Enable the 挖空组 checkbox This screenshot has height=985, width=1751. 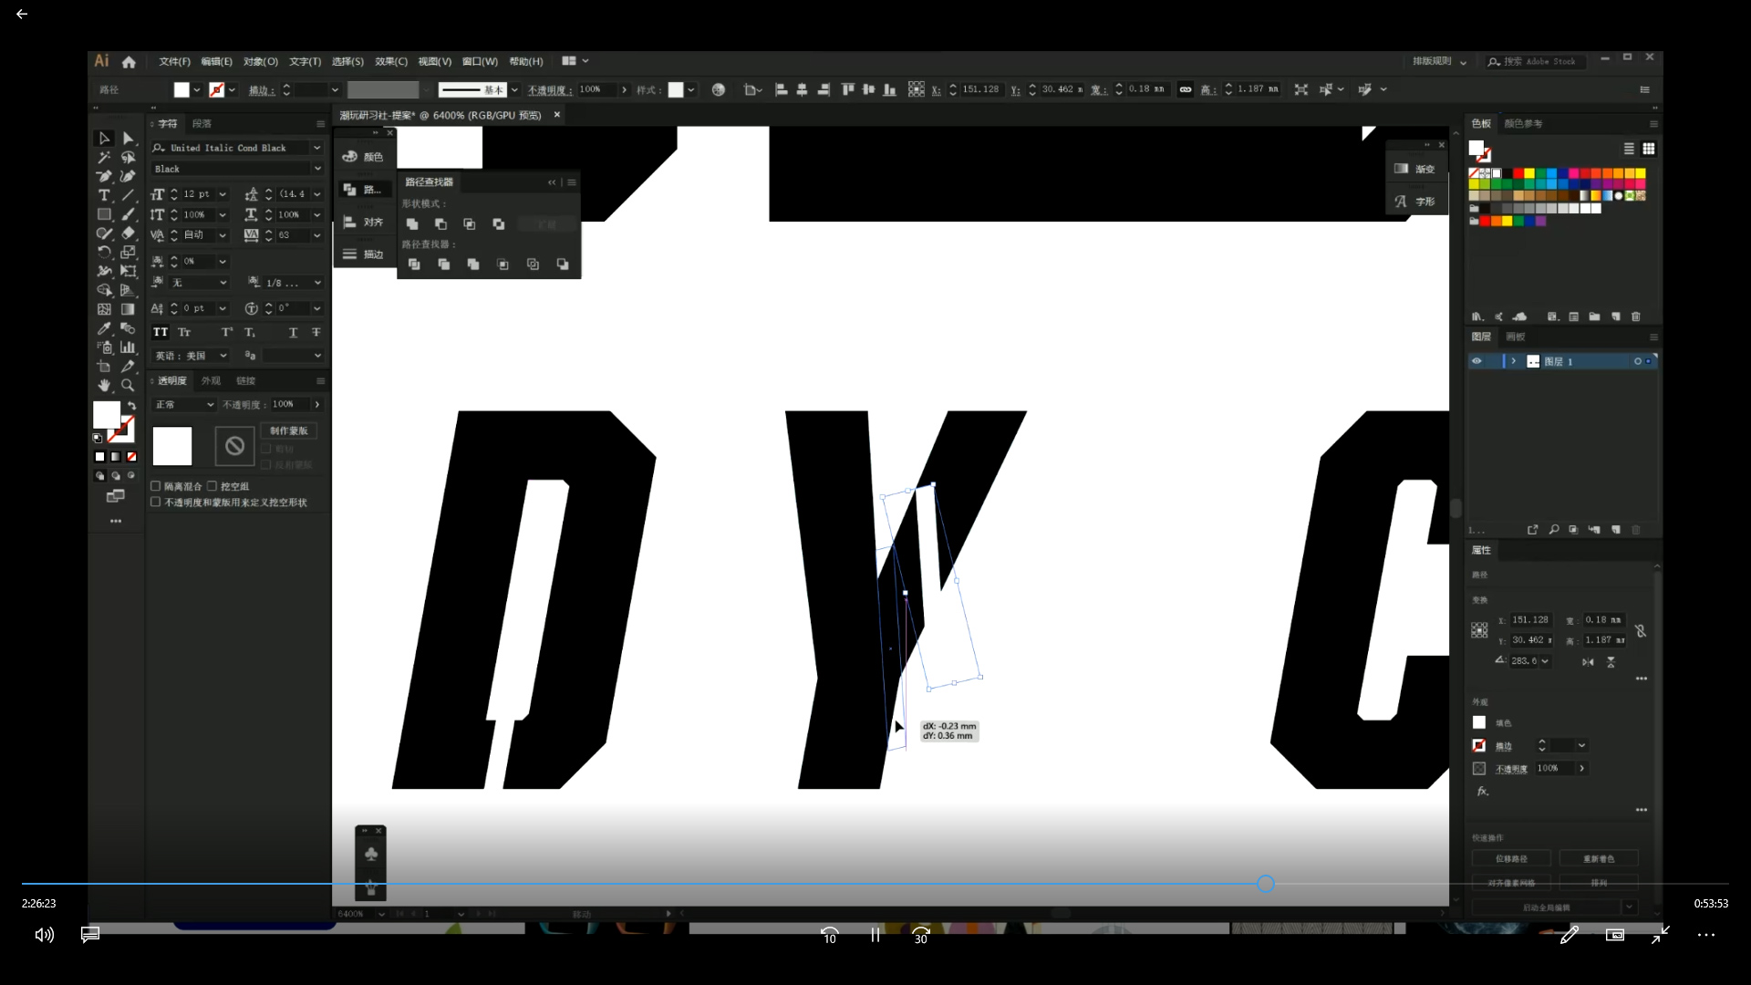[212, 486]
